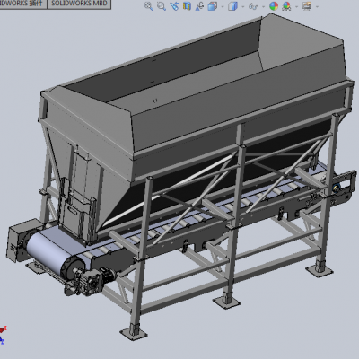Click the Apply Scene icon
359x359 pixels.
(286, 6)
